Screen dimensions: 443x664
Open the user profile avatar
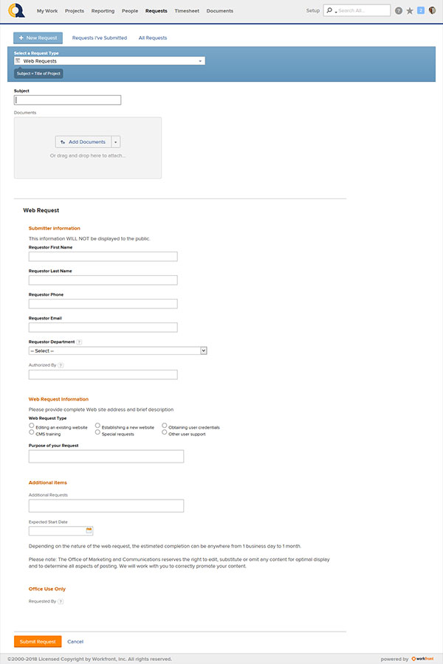pos(432,10)
